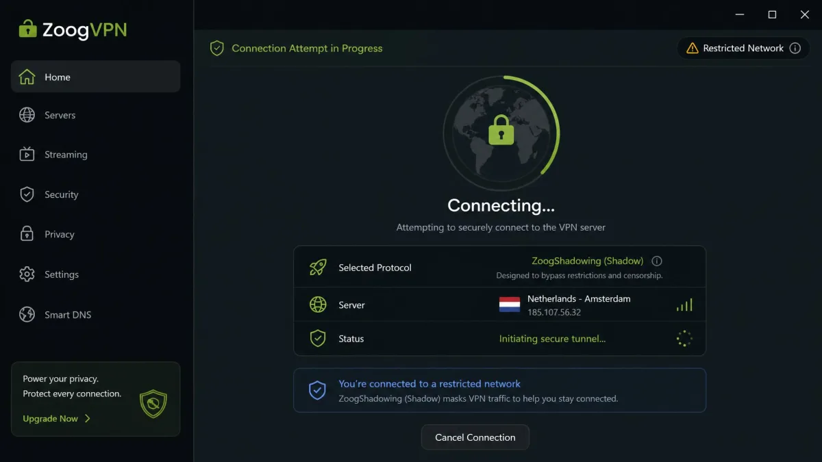Click the Security shield icon
Image resolution: width=822 pixels, height=462 pixels.
click(27, 194)
